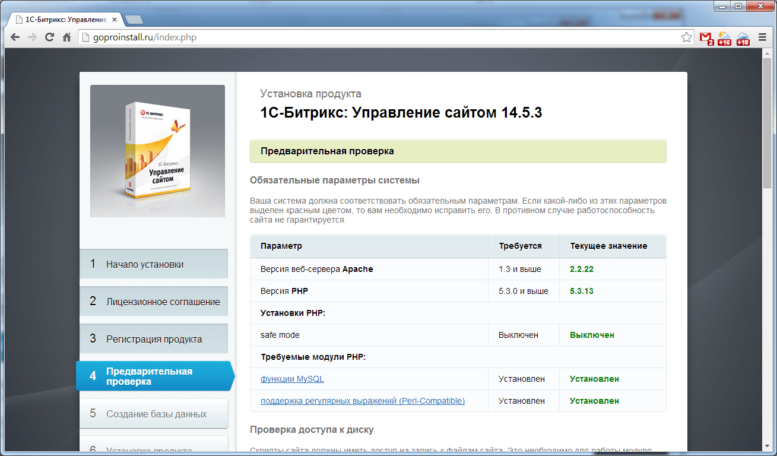
Task: Click the Предварительная проверка green heading bar
Action: (458, 151)
